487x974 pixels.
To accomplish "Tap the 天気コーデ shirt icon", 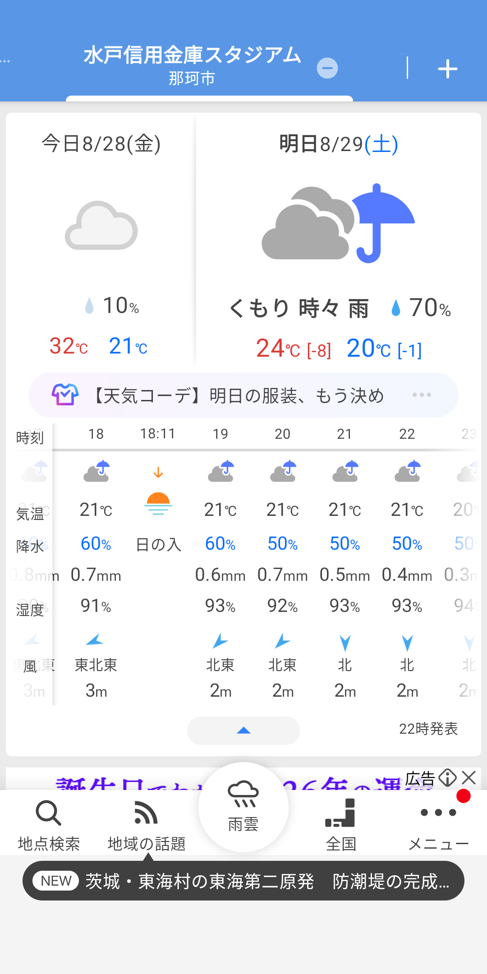I will point(65,395).
